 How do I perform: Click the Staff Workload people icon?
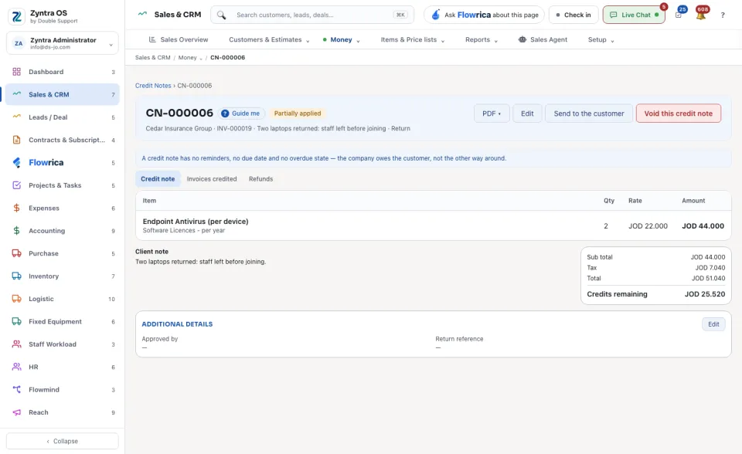(x=16, y=344)
